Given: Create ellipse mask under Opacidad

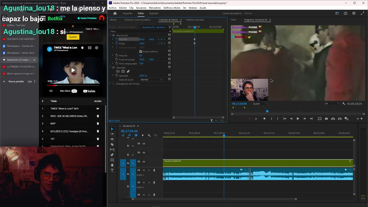Looking at the screenshot, I should (118, 71).
